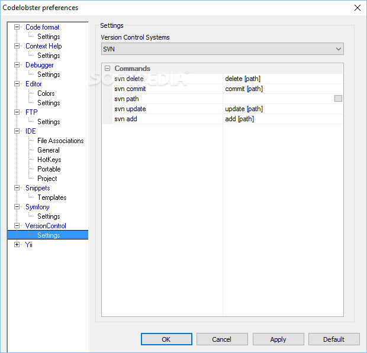Image resolution: width=367 pixels, height=353 pixels.
Task: Open Settings under Code format
Action: (49, 37)
